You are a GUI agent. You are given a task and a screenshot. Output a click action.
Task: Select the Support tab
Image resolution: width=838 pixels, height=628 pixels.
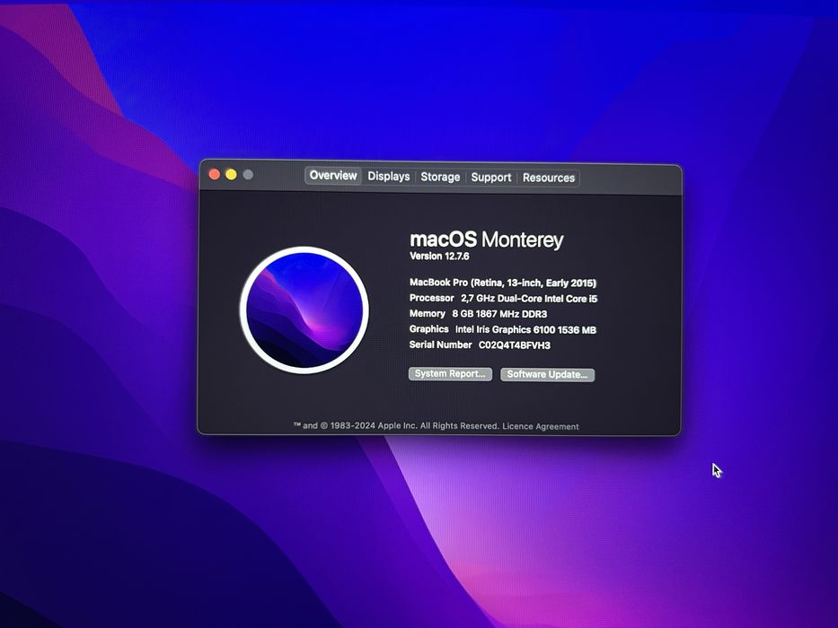(490, 178)
